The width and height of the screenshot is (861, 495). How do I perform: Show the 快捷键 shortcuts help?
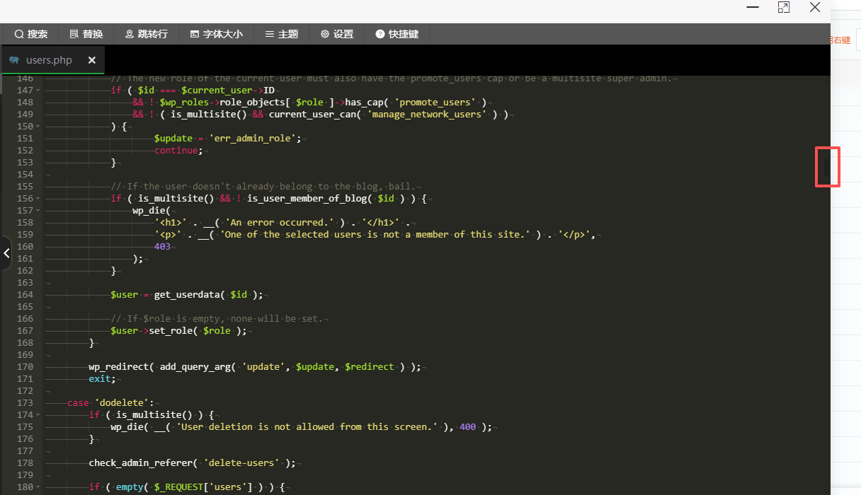pos(397,34)
